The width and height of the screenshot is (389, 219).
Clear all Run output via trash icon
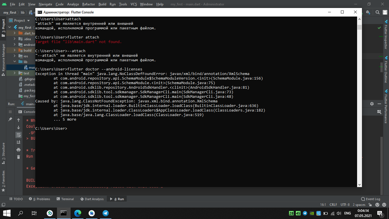click(x=19, y=157)
